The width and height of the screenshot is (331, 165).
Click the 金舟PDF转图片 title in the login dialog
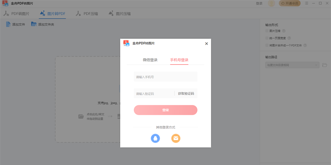[143, 43]
